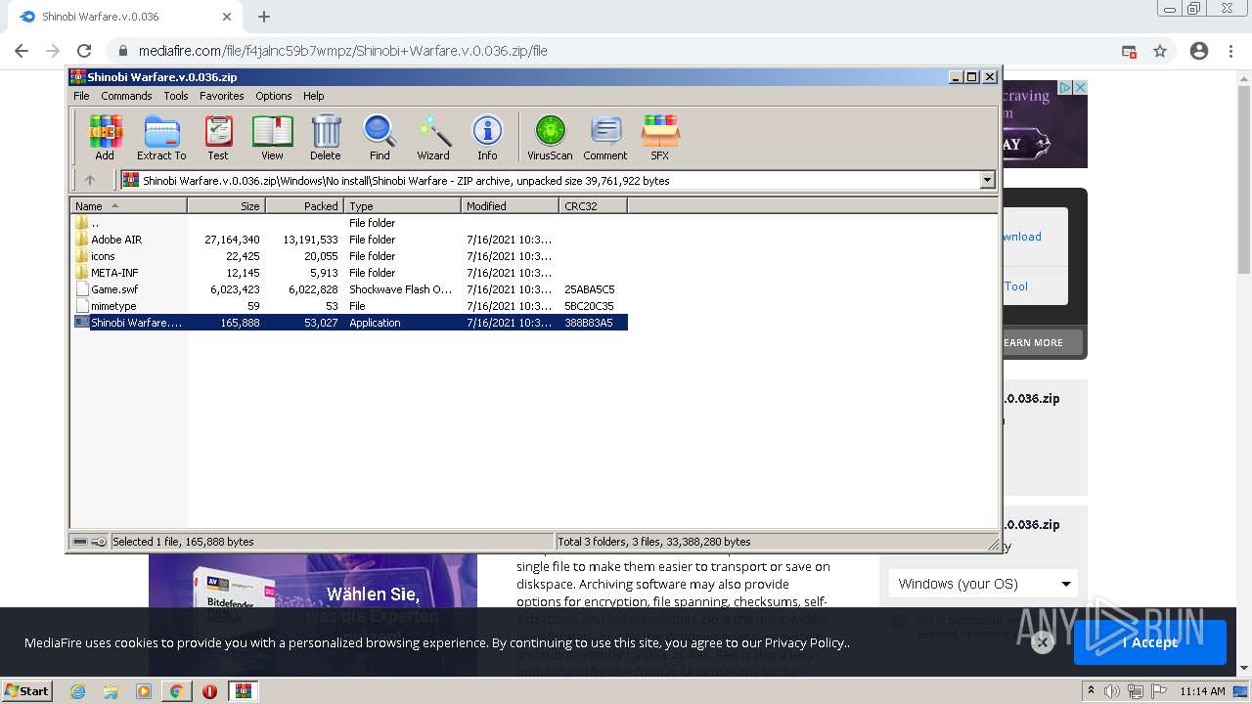Sort list by Type column header

403,205
